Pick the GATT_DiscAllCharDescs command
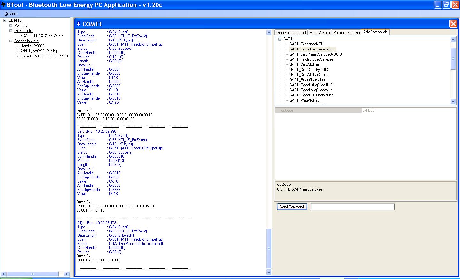This screenshot has width=460, height=279. pyautogui.click(x=309, y=75)
